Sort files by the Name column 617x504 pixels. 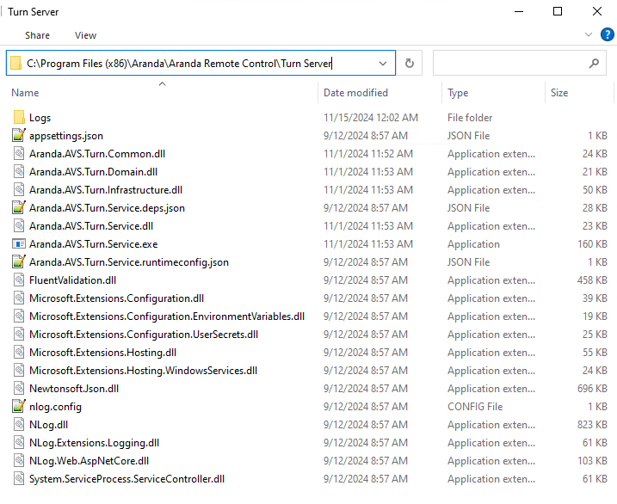click(25, 93)
